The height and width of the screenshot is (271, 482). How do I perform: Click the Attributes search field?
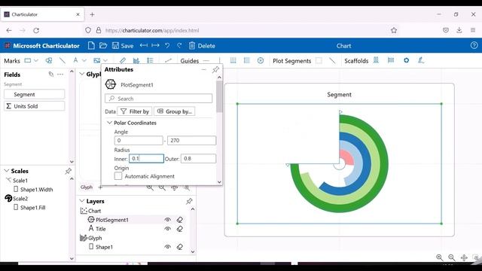point(158,99)
